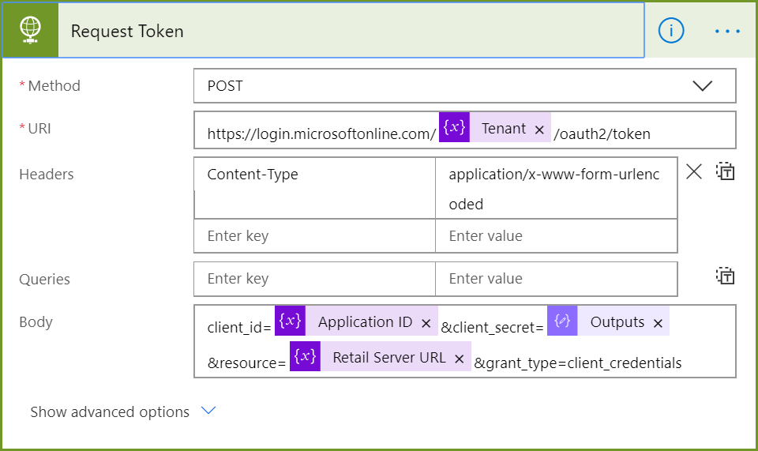
Task: Click the client_id= text in Body
Action: (239, 328)
